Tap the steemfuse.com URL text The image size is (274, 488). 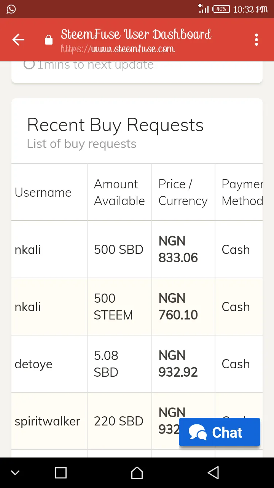(x=118, y=49)
